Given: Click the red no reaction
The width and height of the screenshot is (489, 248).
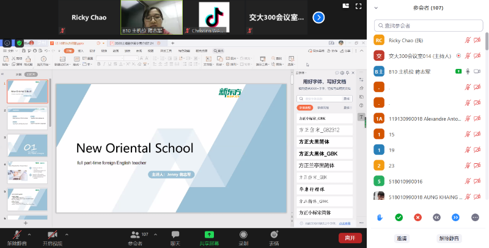Looking at the screenshot, I should coord(418,218).
